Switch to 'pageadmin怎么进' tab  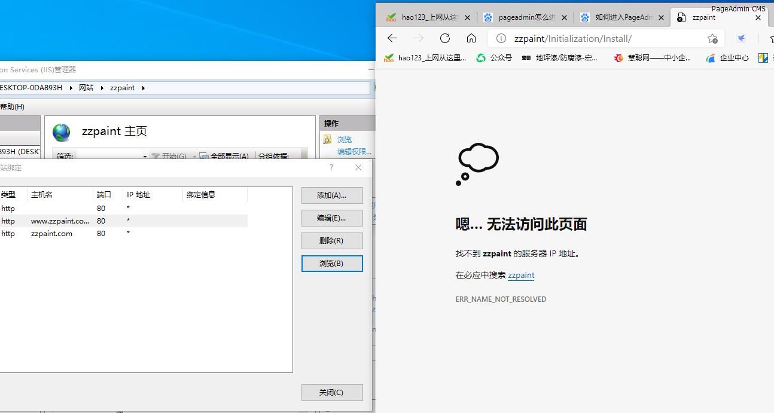click(526, 17)
